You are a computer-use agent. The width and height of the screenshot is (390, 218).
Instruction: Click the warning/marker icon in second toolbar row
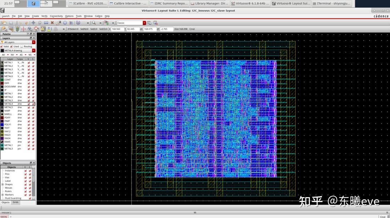point(43,29)
